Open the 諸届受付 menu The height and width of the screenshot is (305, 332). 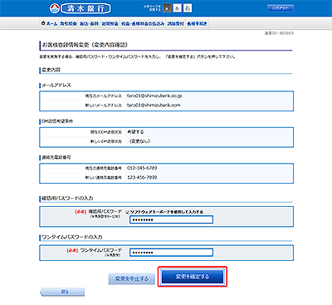pyautogui.click(x=175, y=23)
